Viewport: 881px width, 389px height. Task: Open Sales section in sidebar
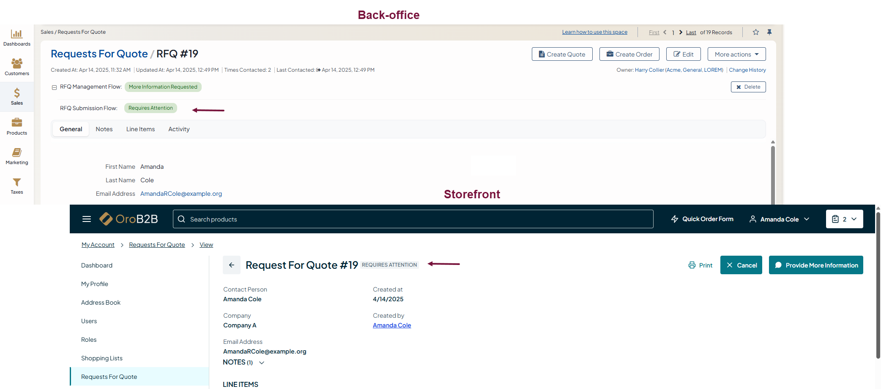pos(17,97)
